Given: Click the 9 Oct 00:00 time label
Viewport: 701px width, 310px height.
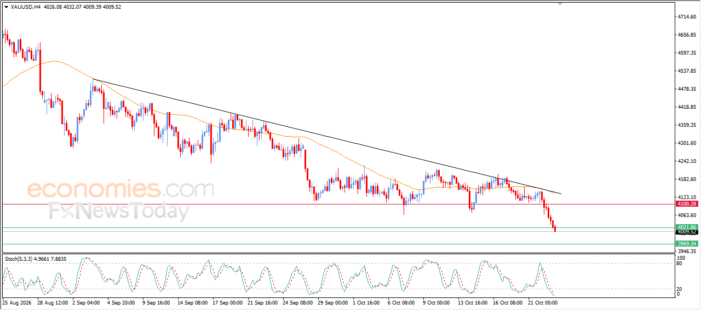Looking at the screenshot, I should [436, 302].
